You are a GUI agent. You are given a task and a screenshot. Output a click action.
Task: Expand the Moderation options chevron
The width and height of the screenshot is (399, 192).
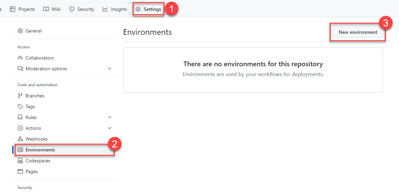110,69
